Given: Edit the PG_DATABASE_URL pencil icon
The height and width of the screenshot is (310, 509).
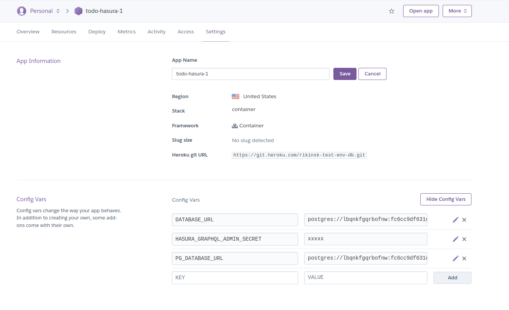Looking at the screenshot, I should tap(456, 258).
